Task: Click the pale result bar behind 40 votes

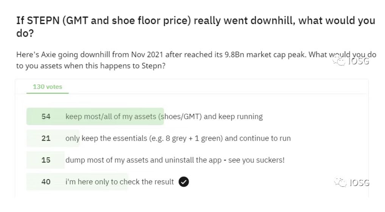Action: [78, 182]
